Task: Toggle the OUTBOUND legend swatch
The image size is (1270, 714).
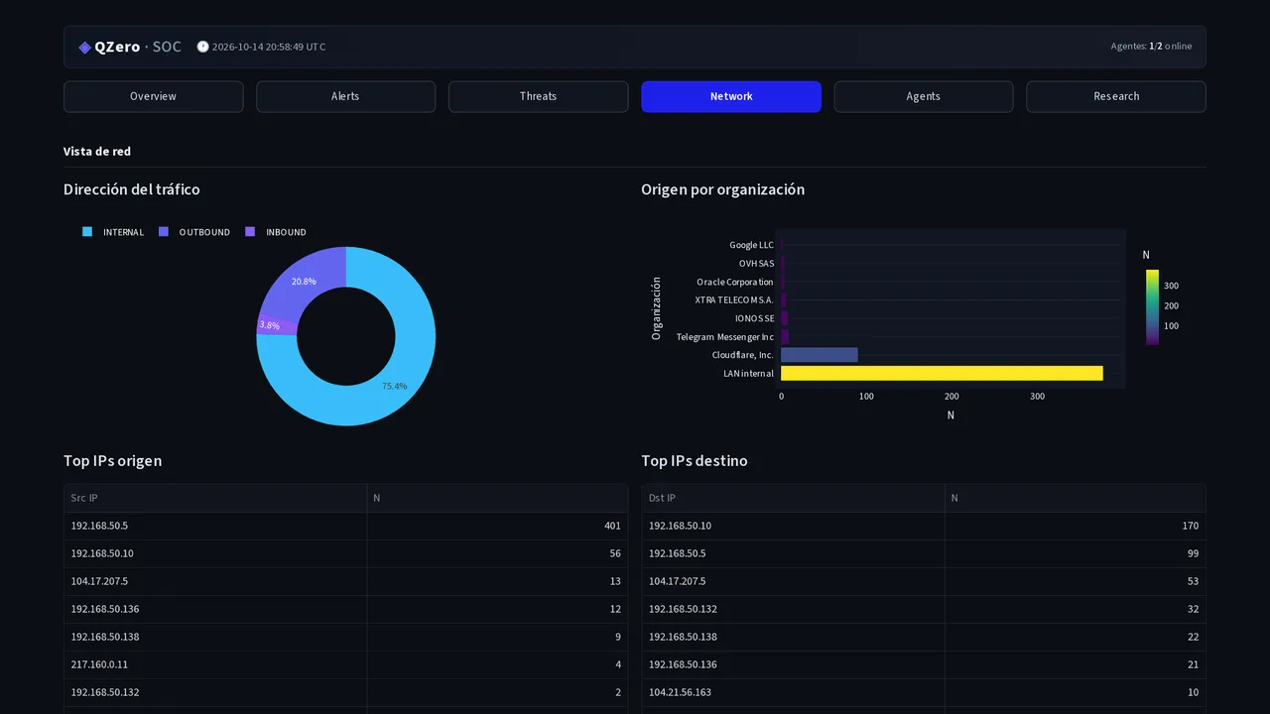Action: click(x=164, y=232)
